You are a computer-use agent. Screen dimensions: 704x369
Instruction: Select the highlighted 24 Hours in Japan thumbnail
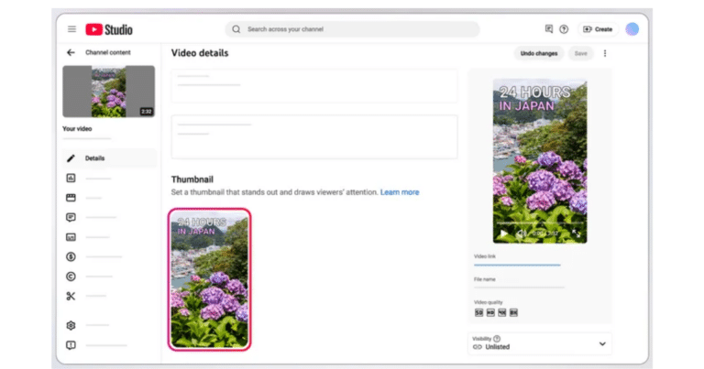click(x=210, y=279)
